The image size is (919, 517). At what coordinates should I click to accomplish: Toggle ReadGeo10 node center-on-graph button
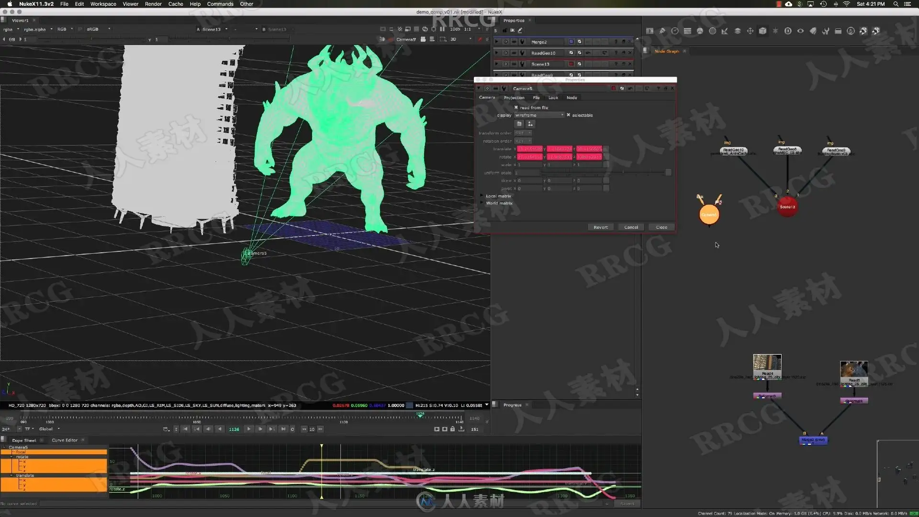(505, 53)
